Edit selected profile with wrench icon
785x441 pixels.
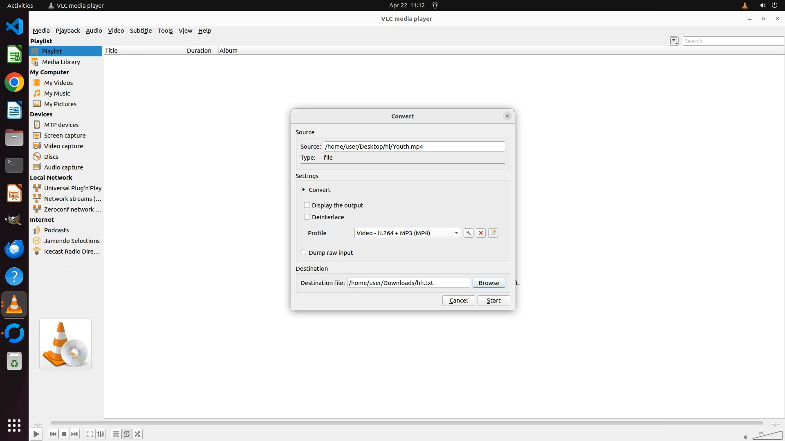click(x=469, y=233)
